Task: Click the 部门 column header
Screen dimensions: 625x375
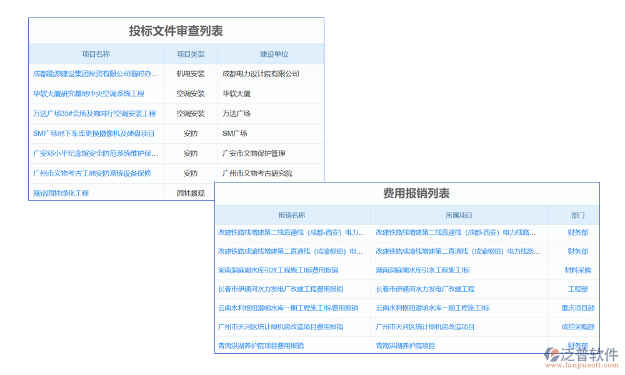Action: (577, 215)
